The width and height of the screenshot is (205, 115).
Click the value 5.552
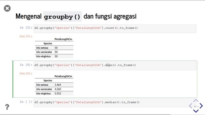(x=58, y=94)
